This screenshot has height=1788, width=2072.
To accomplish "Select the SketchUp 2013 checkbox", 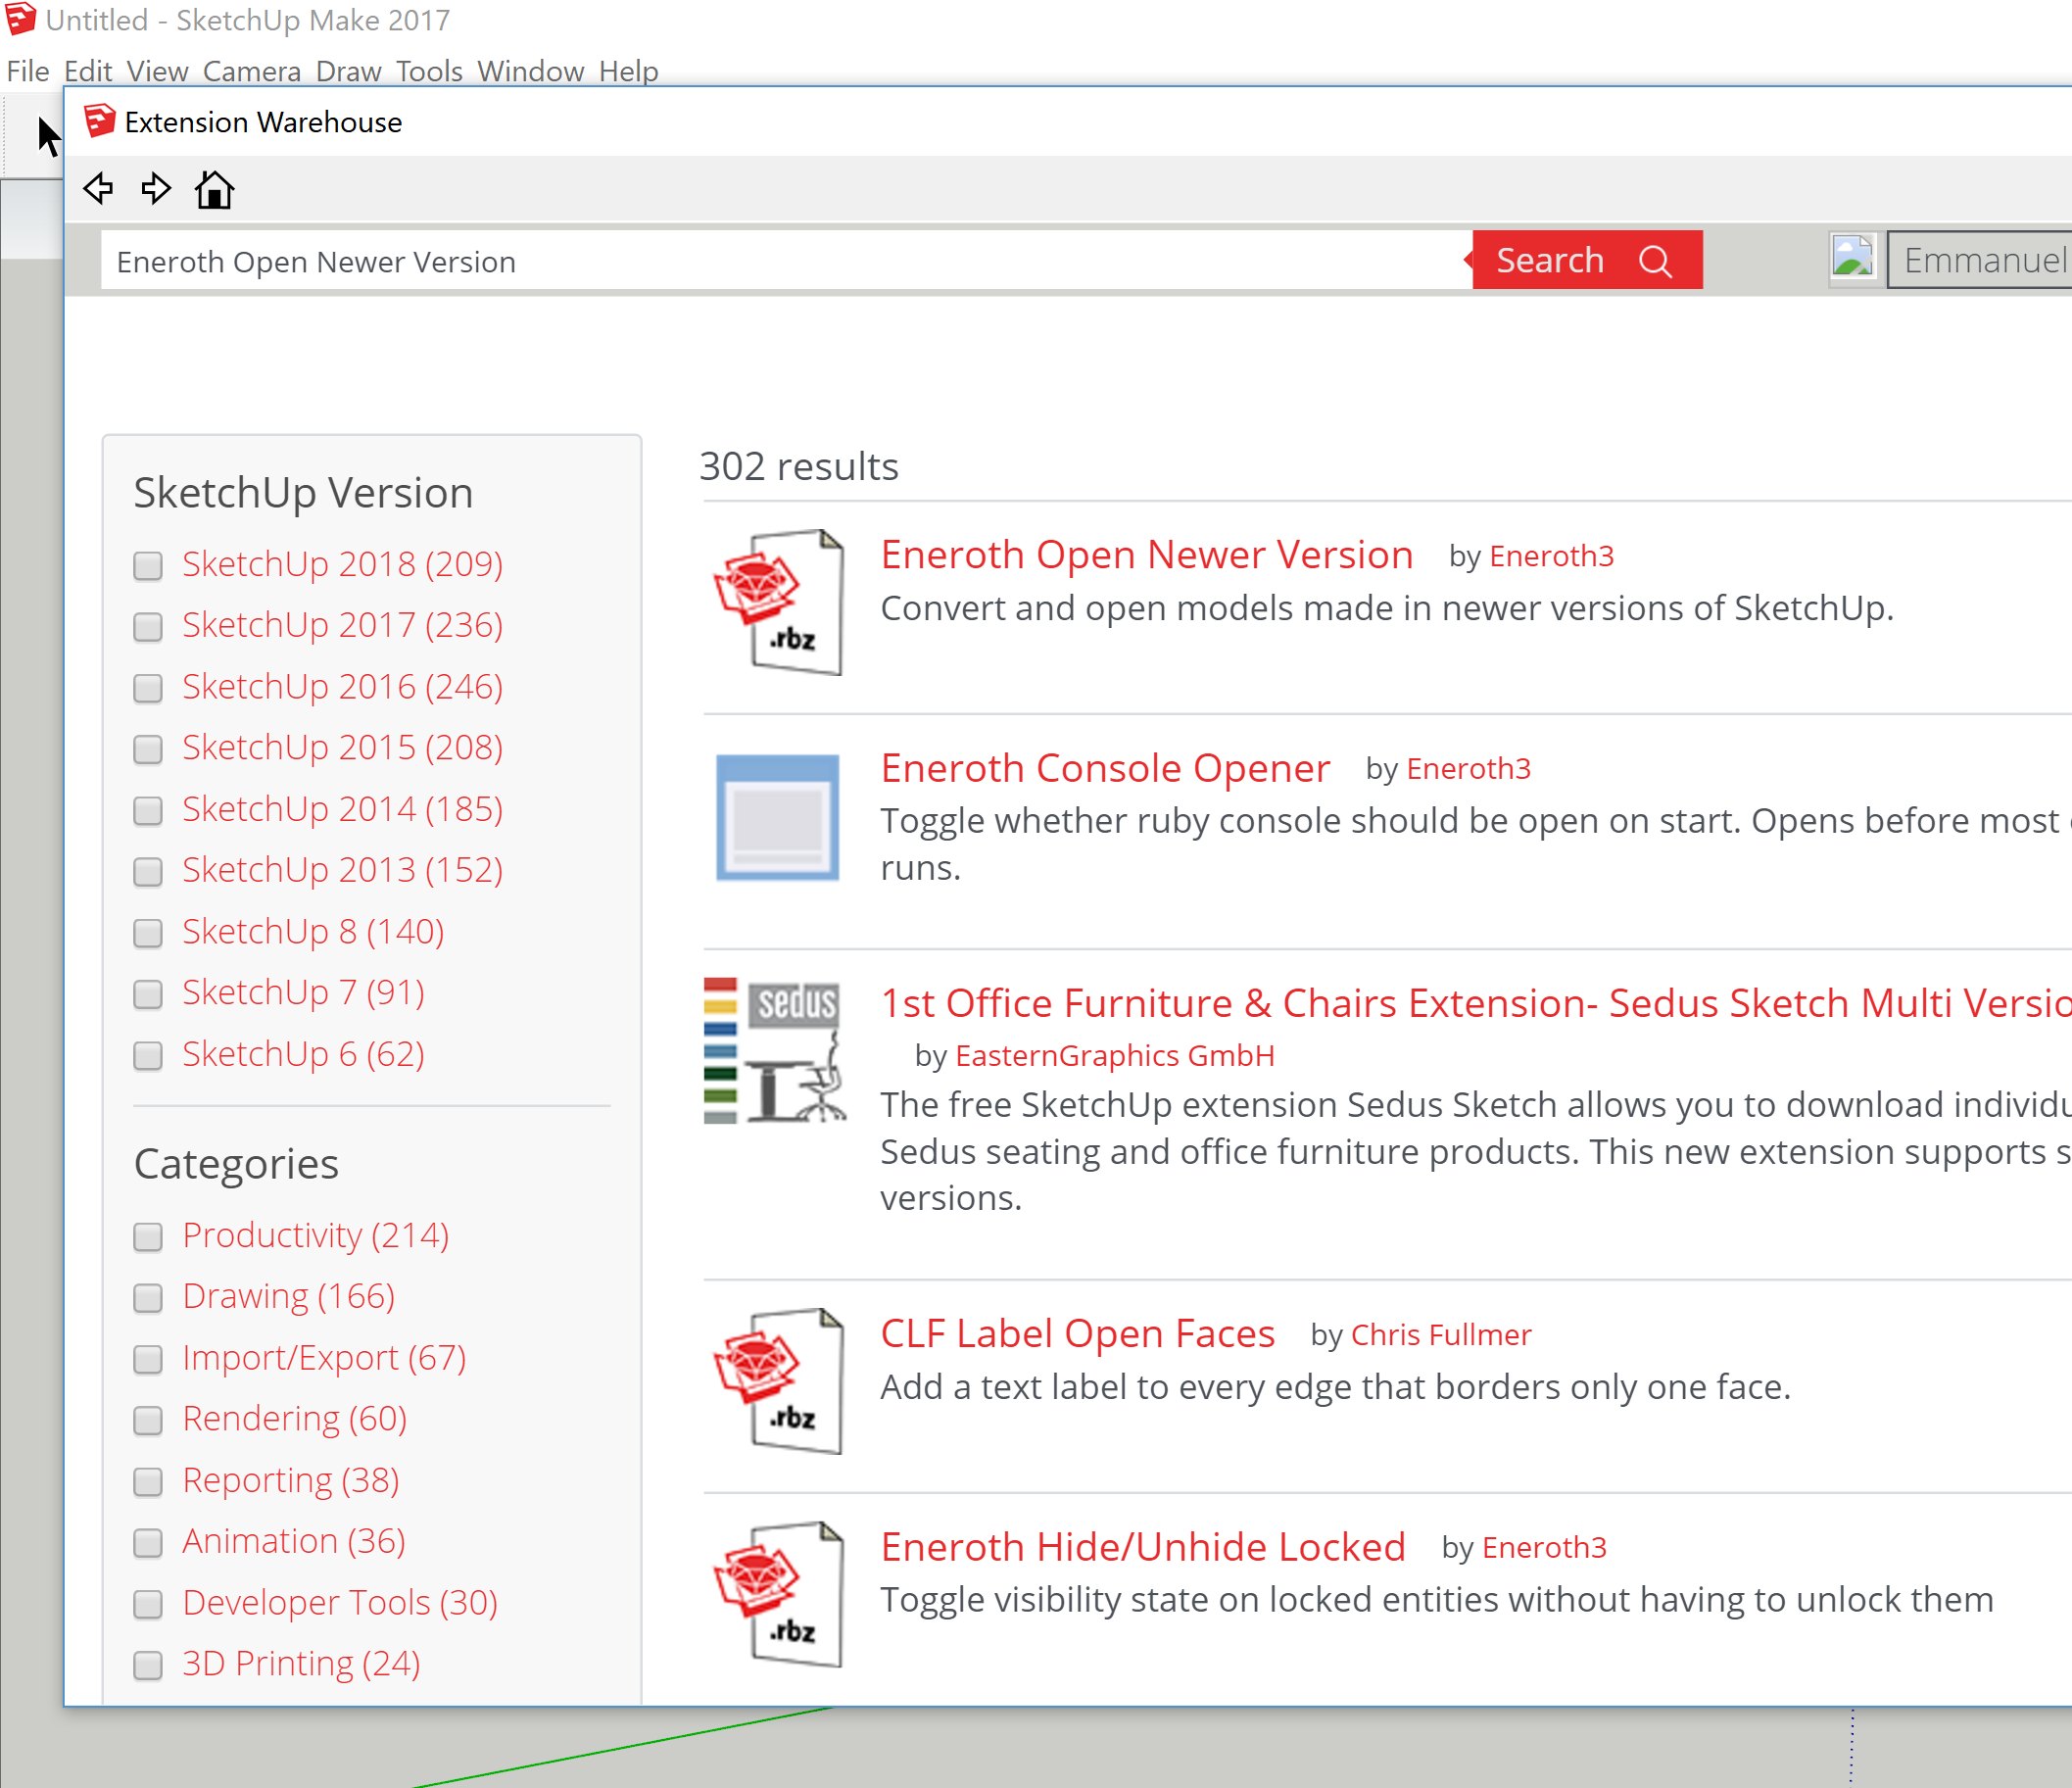I will point(148,871).
